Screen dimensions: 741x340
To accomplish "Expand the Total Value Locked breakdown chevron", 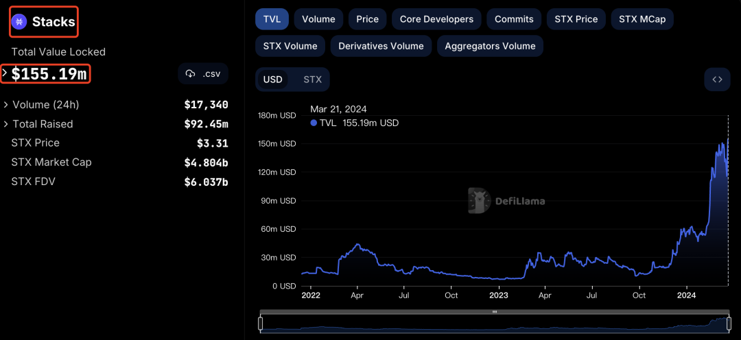I will click(5, 73).
